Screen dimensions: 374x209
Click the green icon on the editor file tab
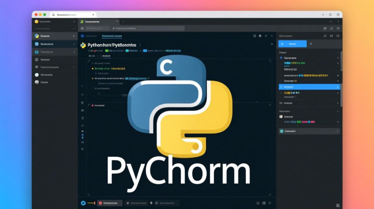(x=82, y=21)
